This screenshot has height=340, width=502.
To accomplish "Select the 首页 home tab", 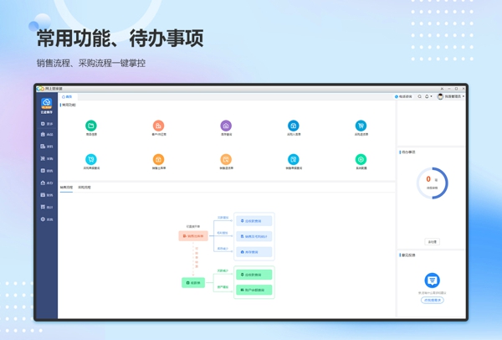I will coord(67,96).
